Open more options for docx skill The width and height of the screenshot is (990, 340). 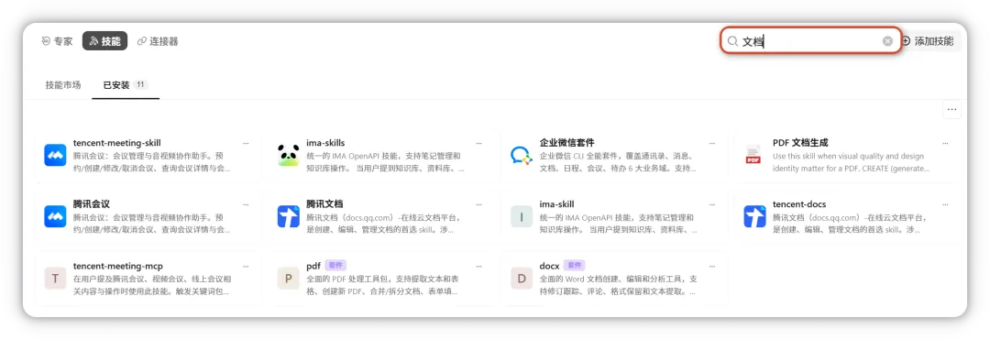712,266
